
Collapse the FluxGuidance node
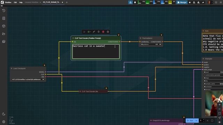(x=140, y=38)
